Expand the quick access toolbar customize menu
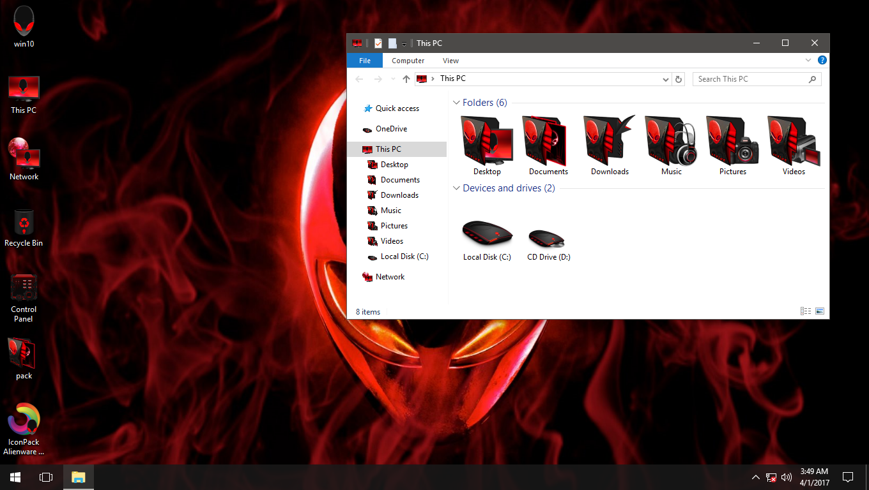 (403, 43)
